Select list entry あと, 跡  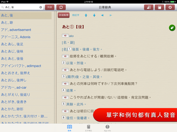[x=26, y=23]
